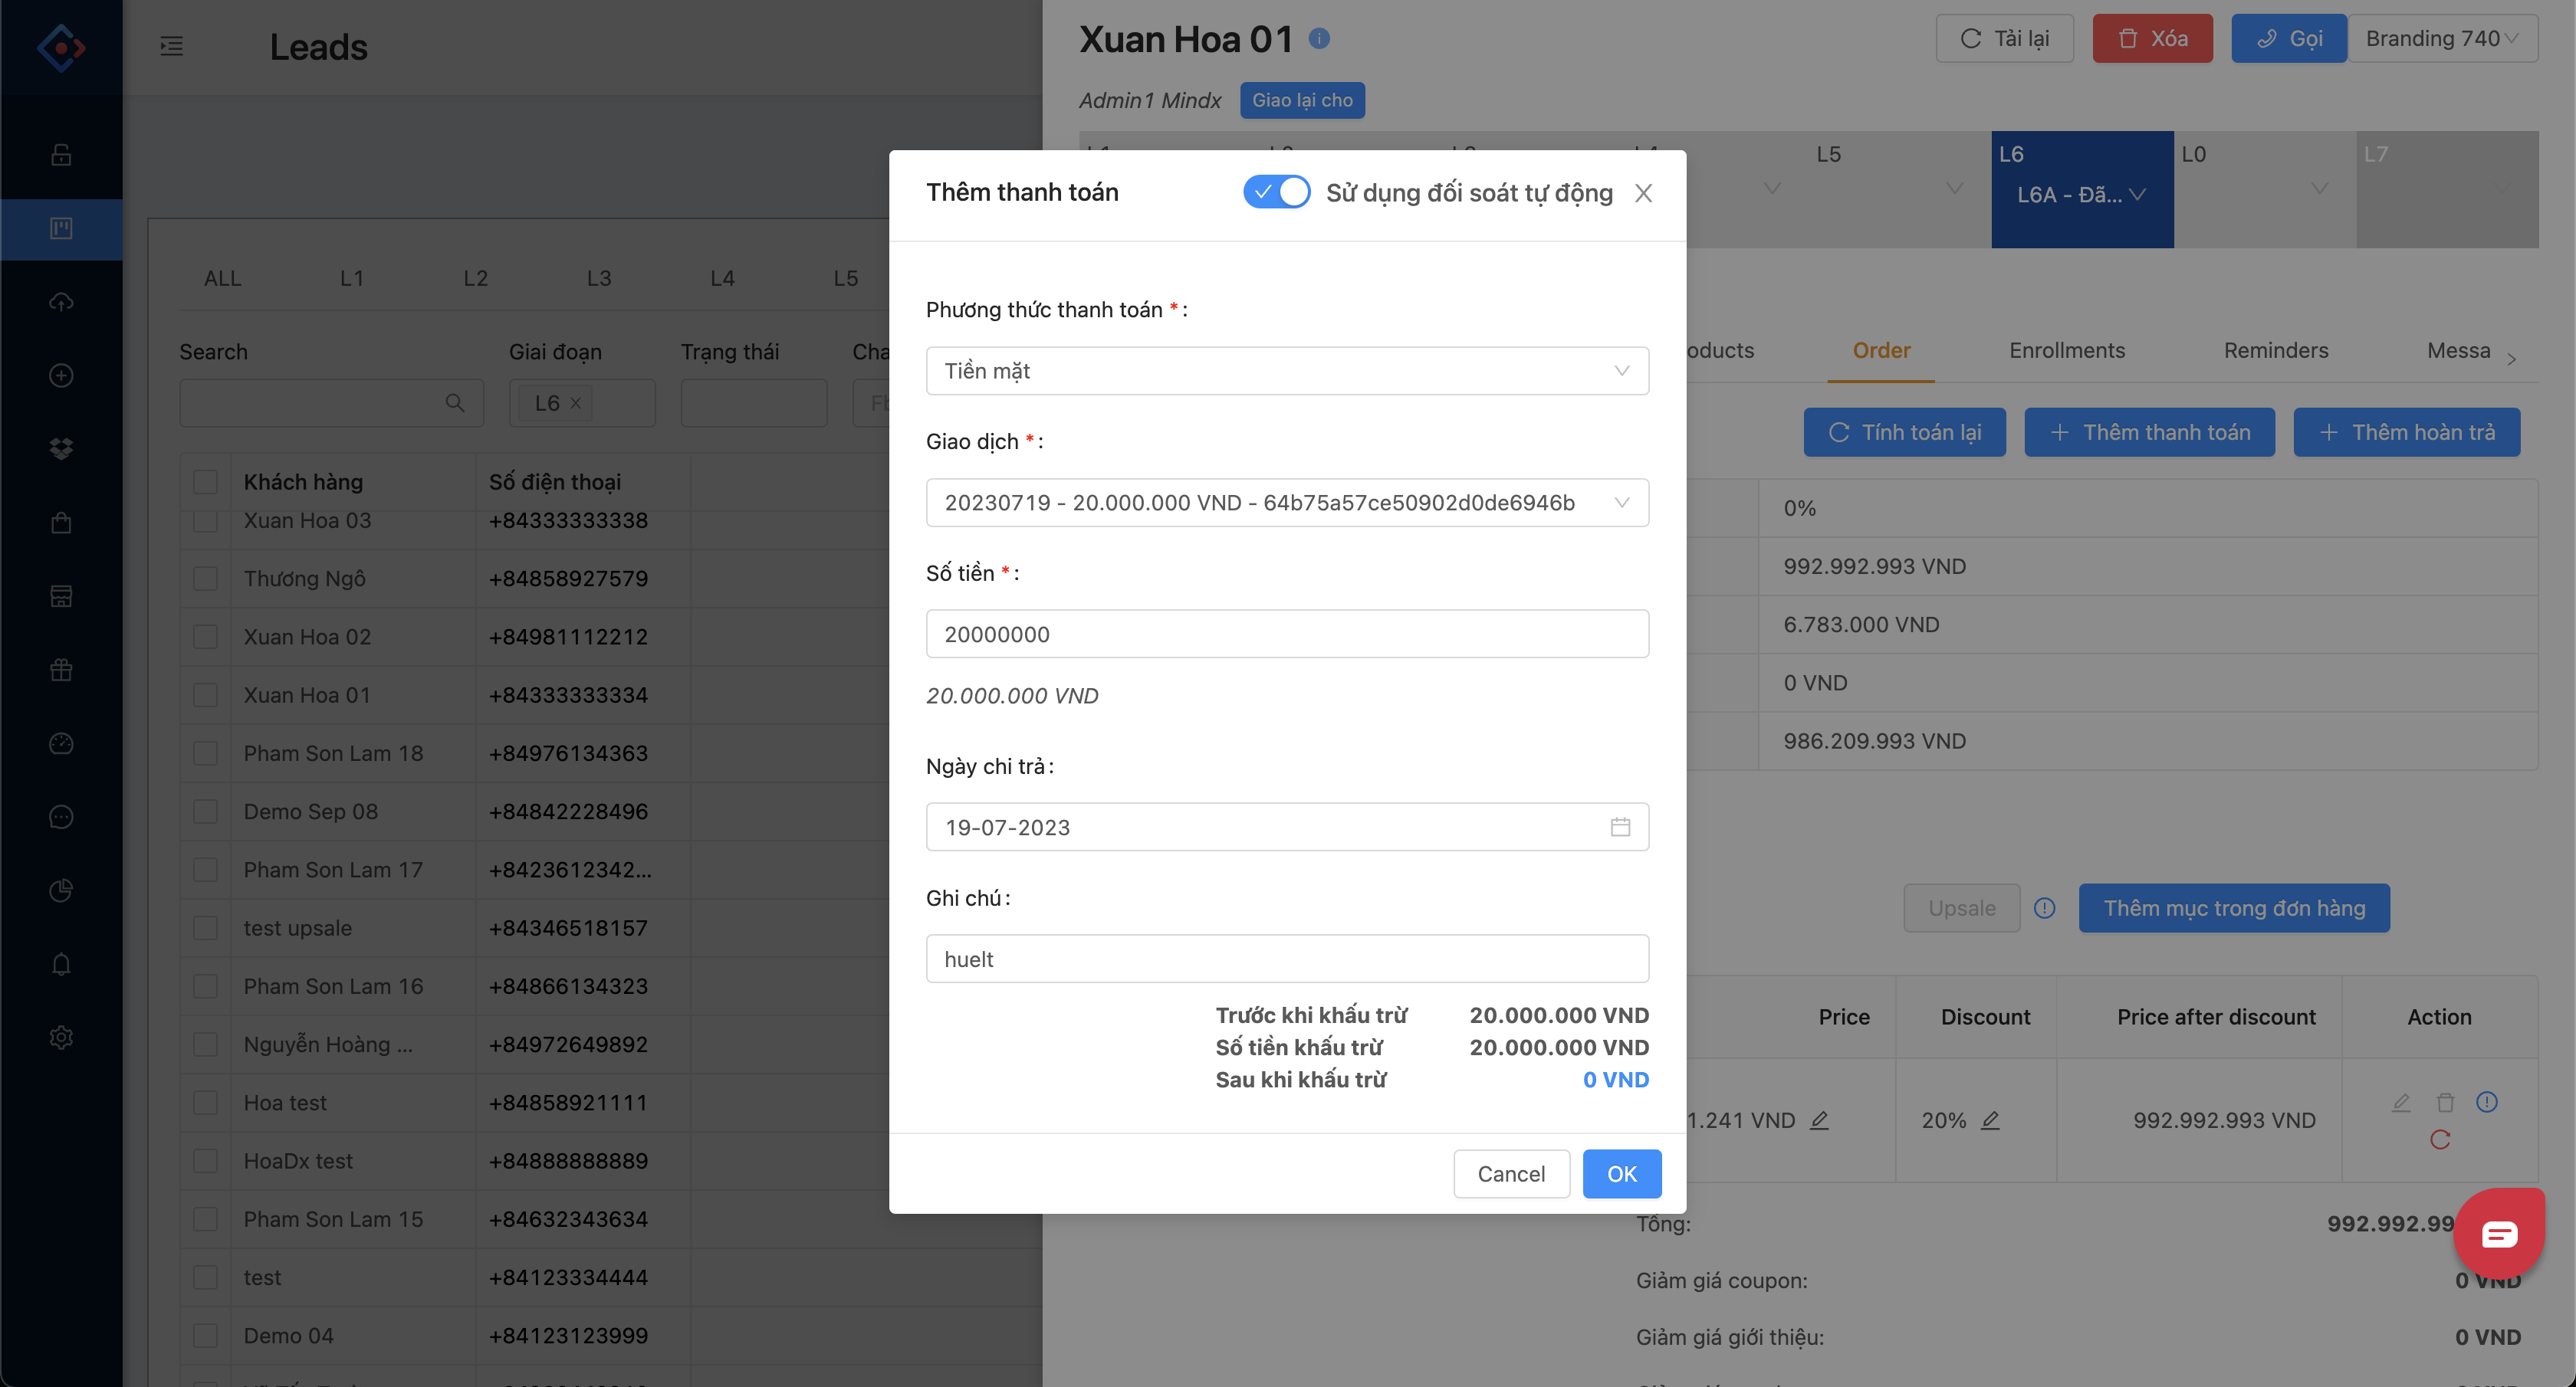Open settings gear in left sidebar

click(x=61, y=1038)
